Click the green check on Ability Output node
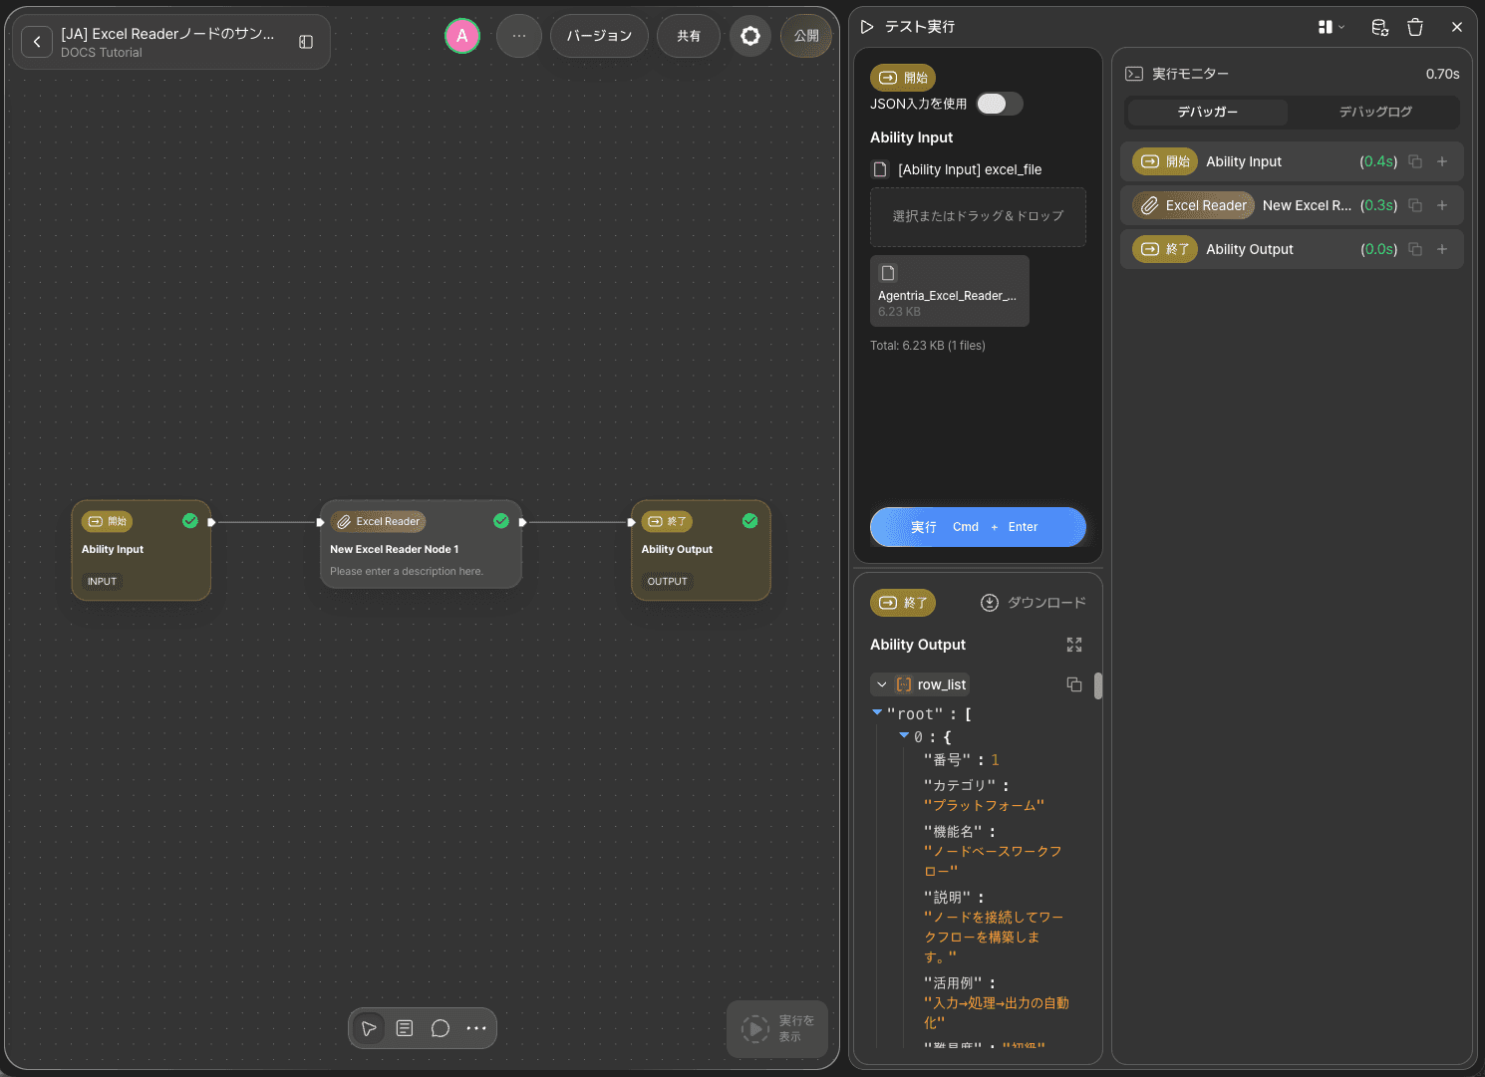This screenshot has height=1077, width=1485. pos(750,521)
